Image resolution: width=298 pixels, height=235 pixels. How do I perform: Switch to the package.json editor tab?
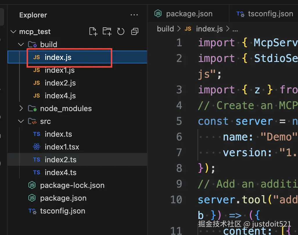pos(188,14)
